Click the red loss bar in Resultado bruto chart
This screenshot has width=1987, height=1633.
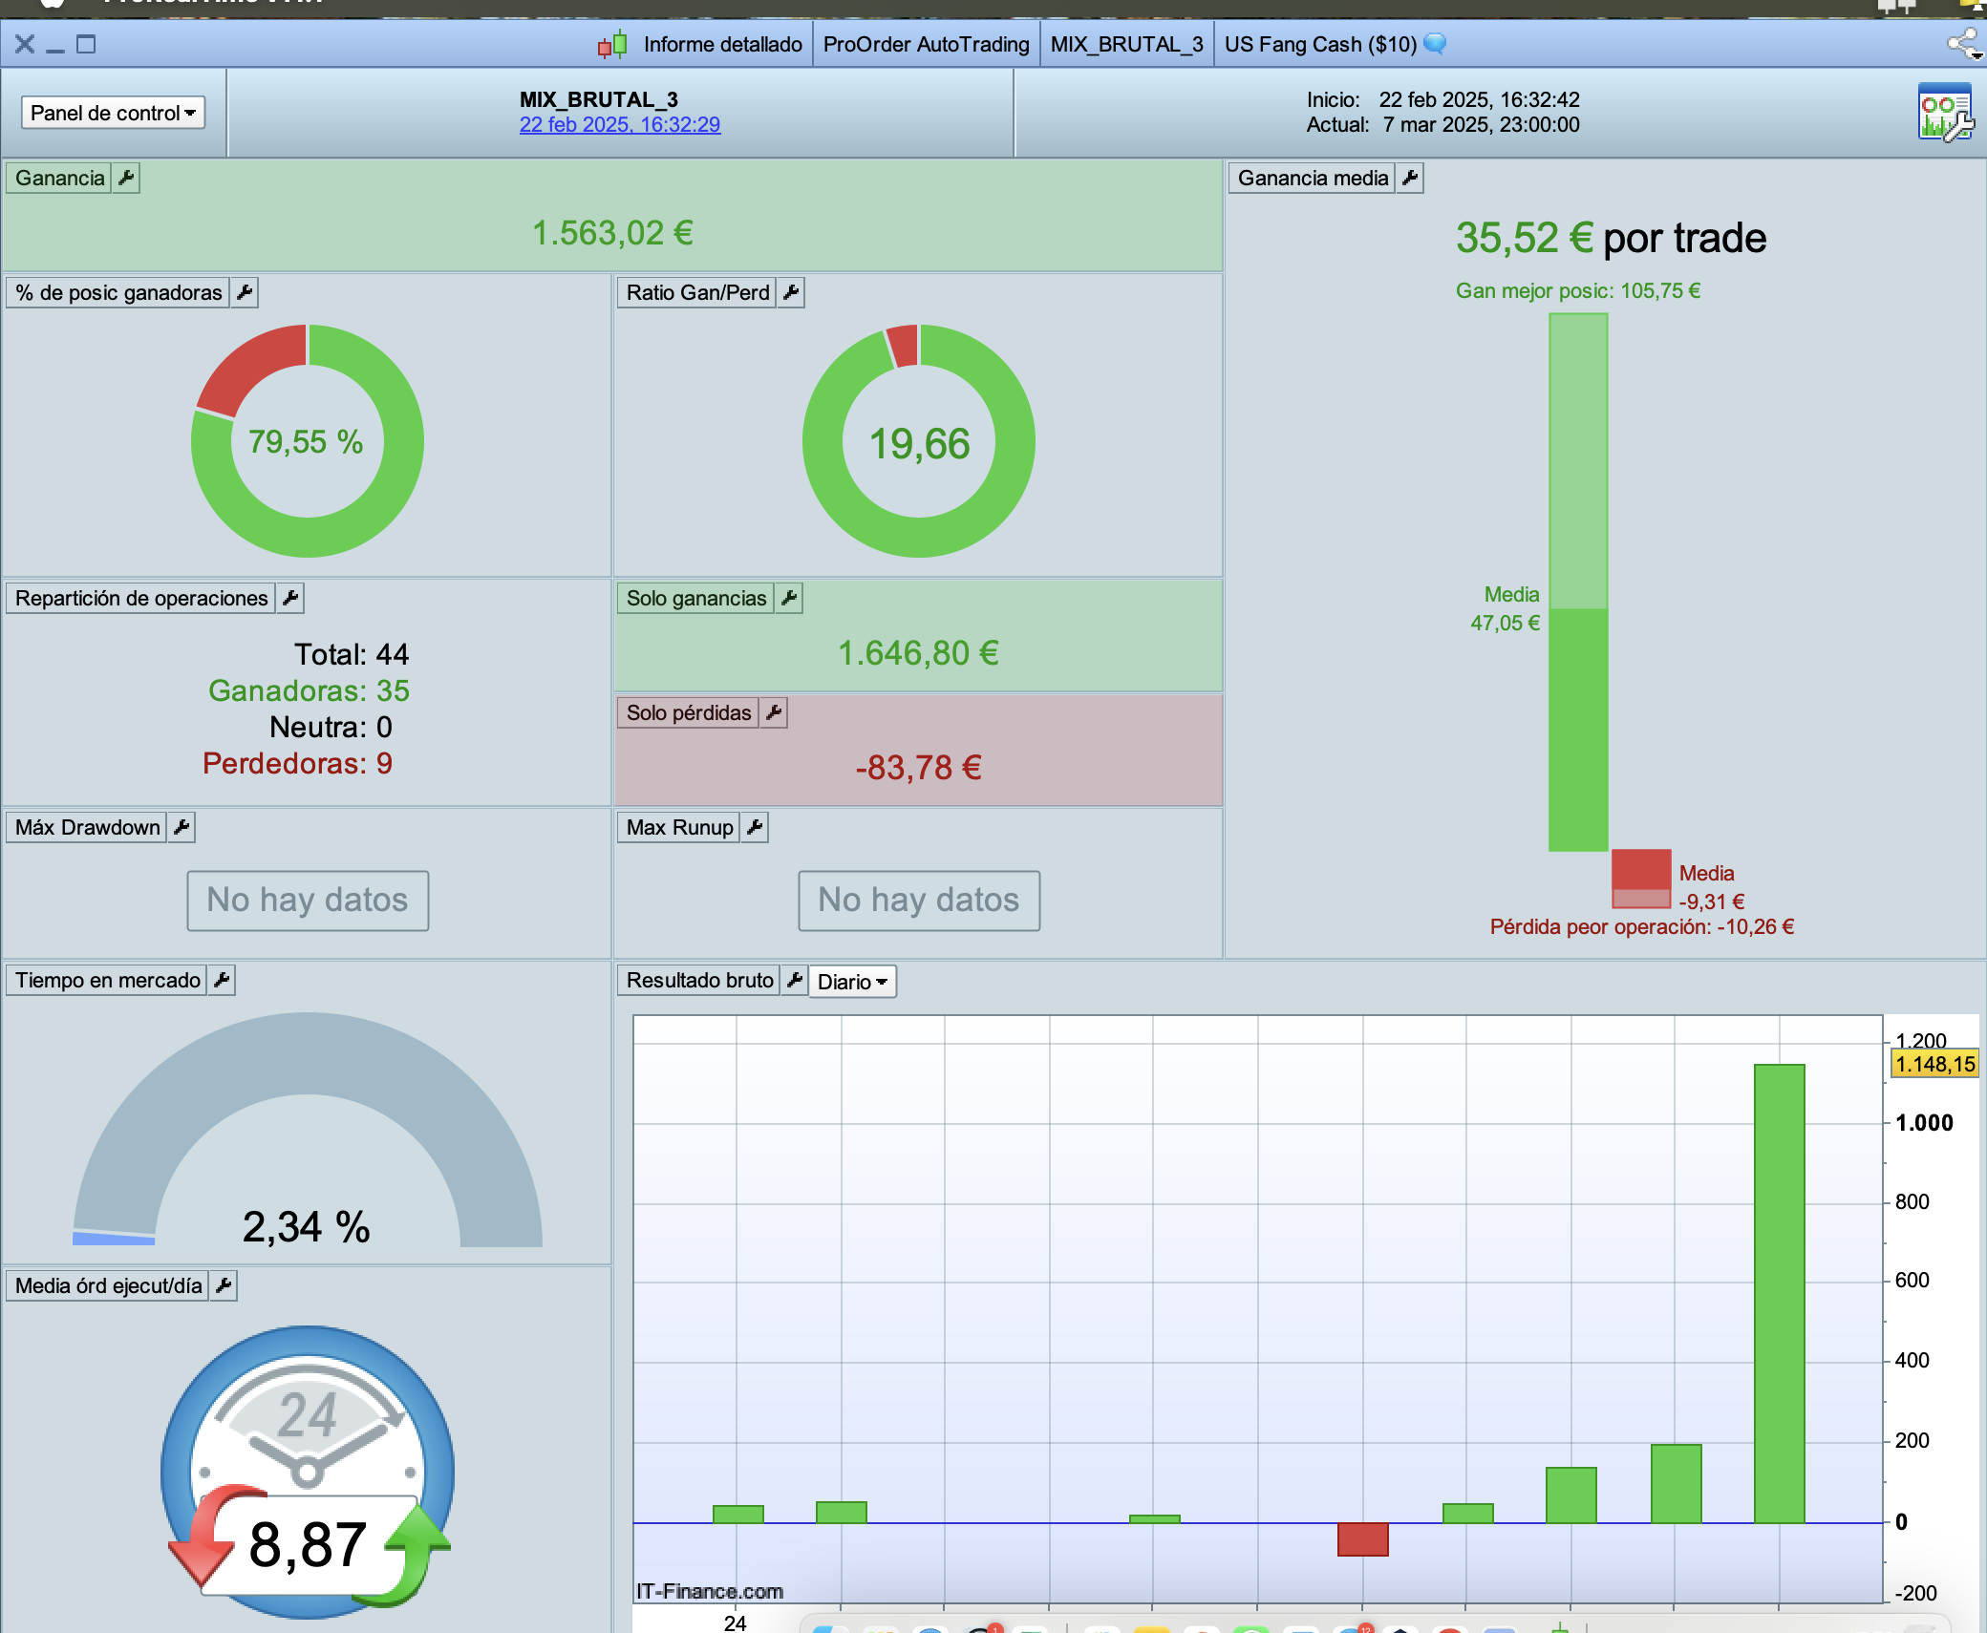coord(1363,1539)
